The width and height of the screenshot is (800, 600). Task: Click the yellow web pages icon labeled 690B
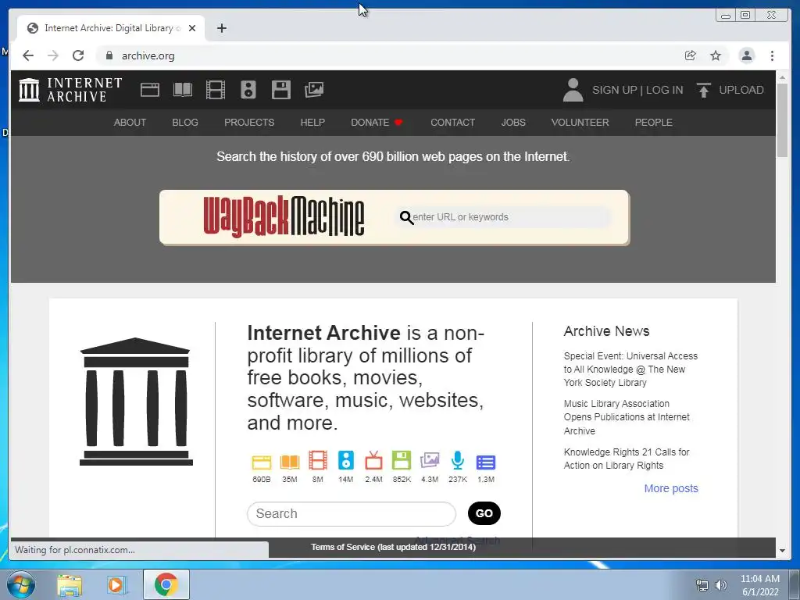point(261,462)
